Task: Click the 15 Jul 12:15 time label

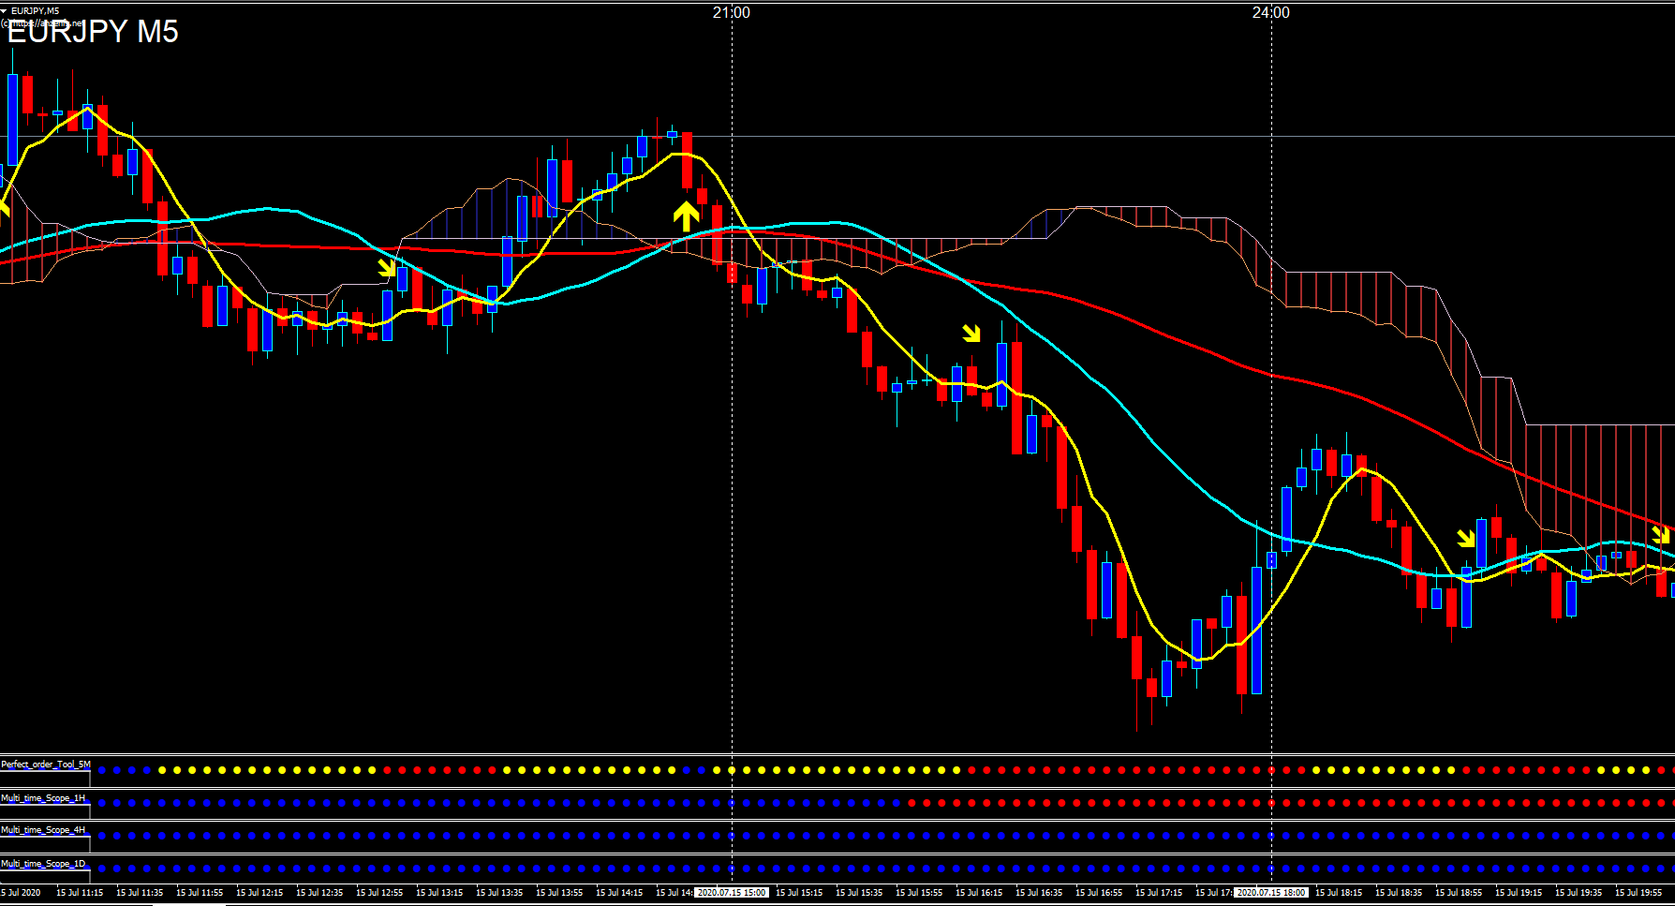Action: point(259,893)
